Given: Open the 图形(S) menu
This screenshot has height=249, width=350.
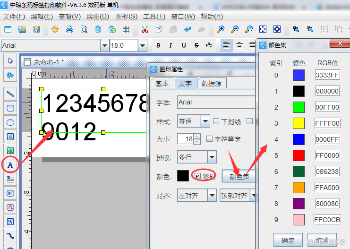Looking at the screenshot, I should click(126, 17).
